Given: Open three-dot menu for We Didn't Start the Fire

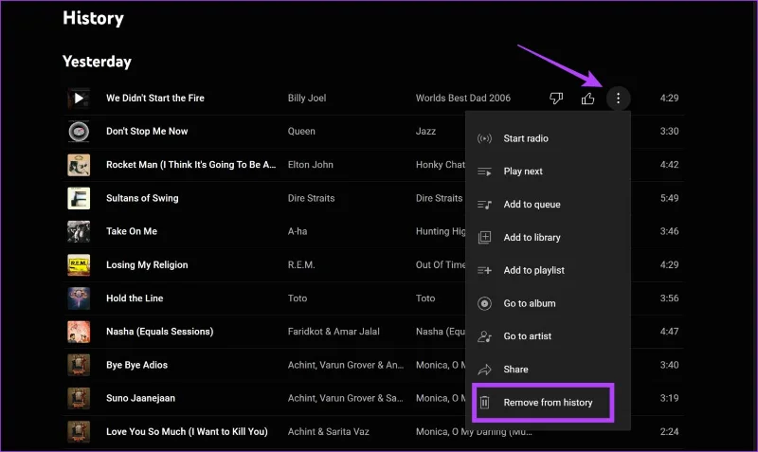Looking at the screenshot, I should tap(618, 99).
